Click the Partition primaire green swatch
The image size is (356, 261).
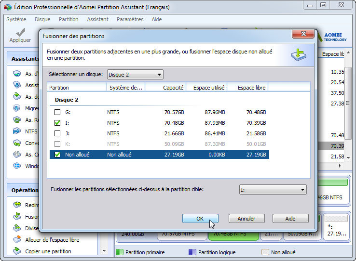coord(120,252)
